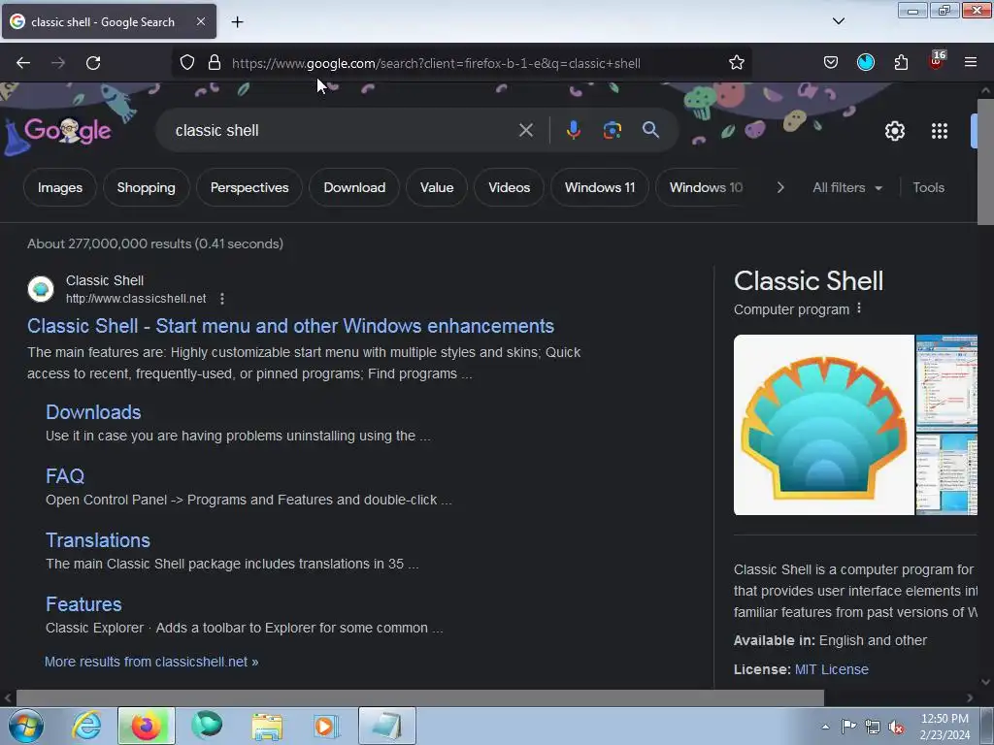Switch to Videos results
Viewport: 994px width, 745px height.
point(509,187)
